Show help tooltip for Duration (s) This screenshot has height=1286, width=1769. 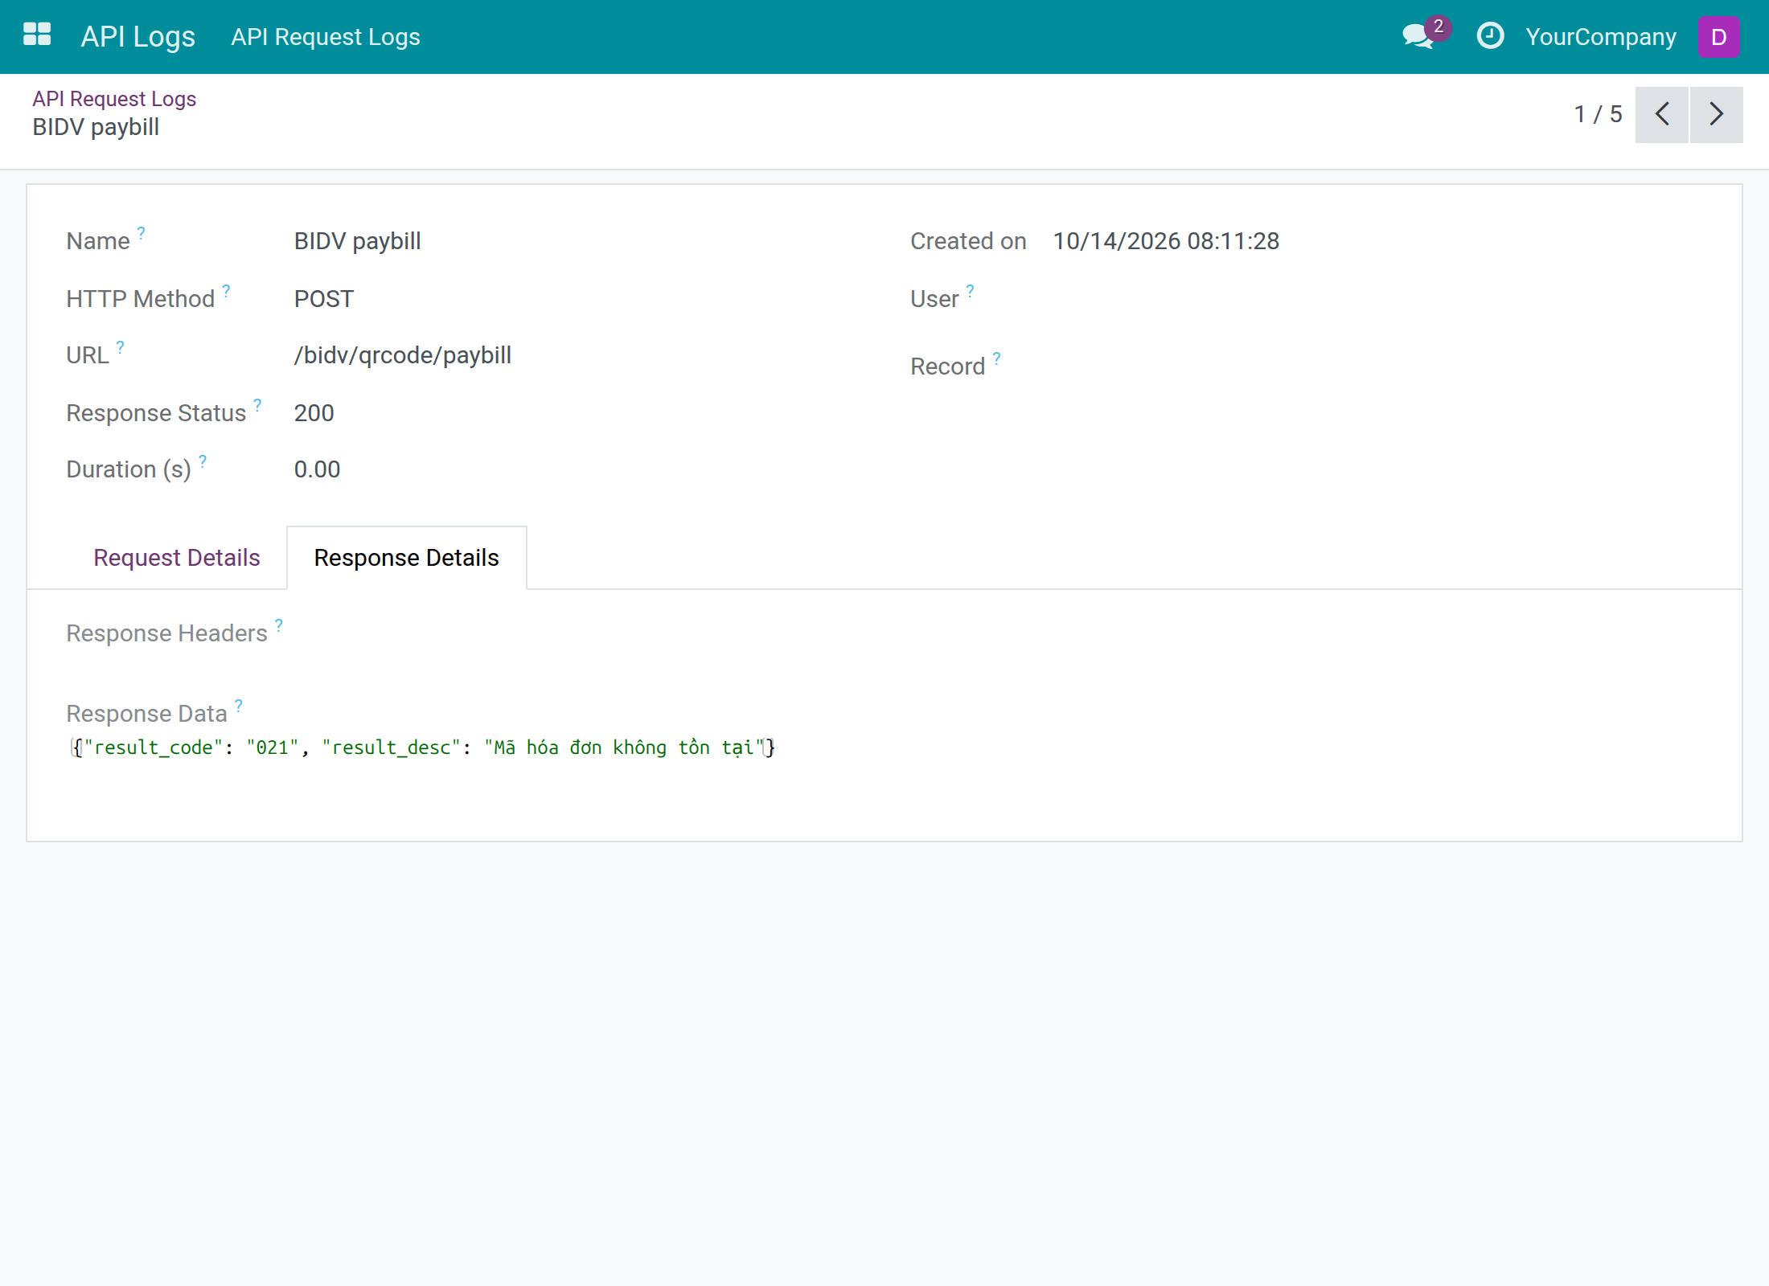(x=203, y=461)
